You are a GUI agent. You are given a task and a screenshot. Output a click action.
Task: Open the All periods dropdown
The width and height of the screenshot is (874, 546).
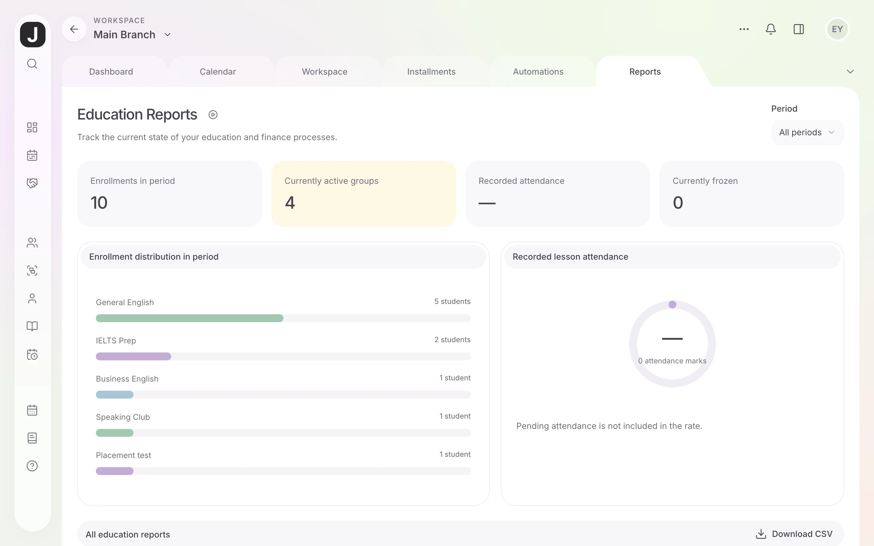(808, 133)
